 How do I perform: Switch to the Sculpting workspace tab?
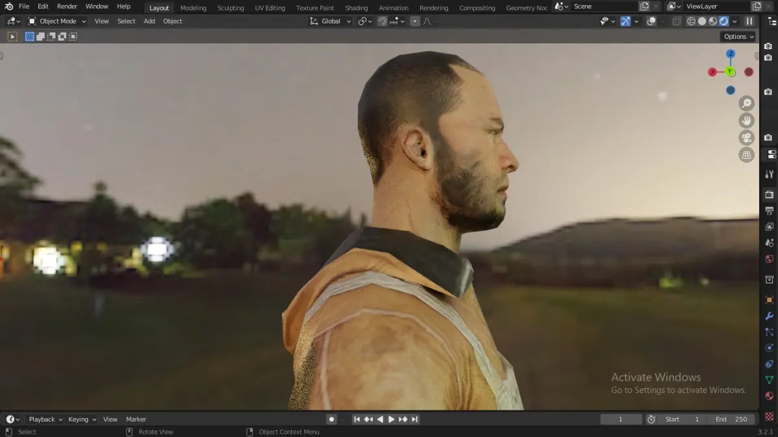(x=231, y=8)
